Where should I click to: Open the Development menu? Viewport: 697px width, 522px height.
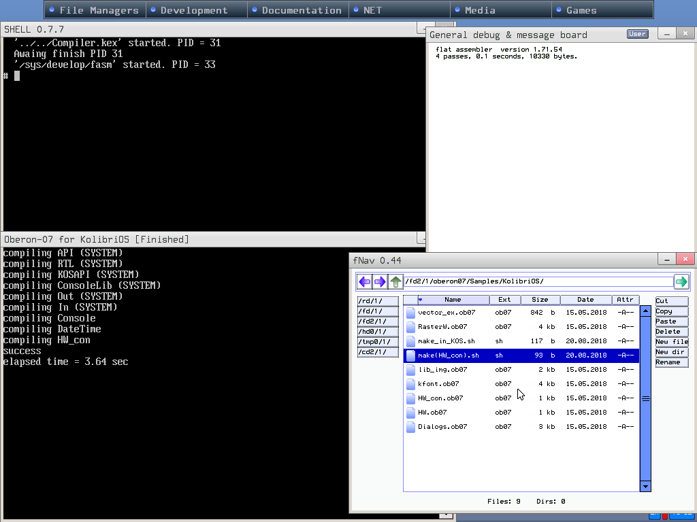coord(193,10)
